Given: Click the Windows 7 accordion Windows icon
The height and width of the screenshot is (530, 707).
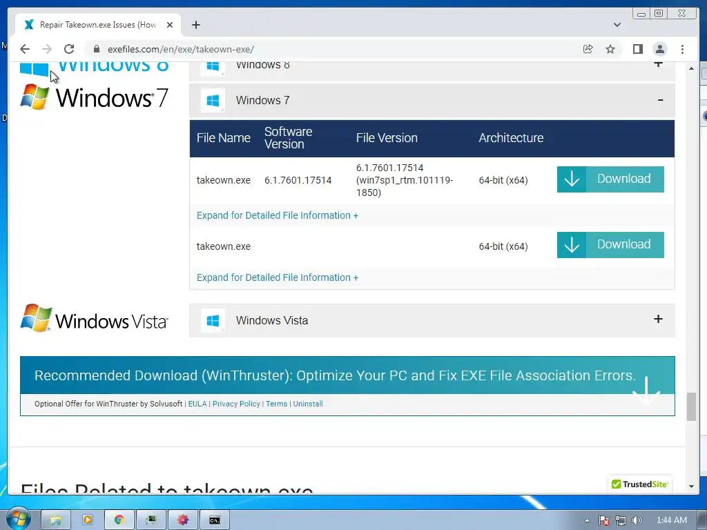Looking at the screenshot, I should tap(213, 100).
